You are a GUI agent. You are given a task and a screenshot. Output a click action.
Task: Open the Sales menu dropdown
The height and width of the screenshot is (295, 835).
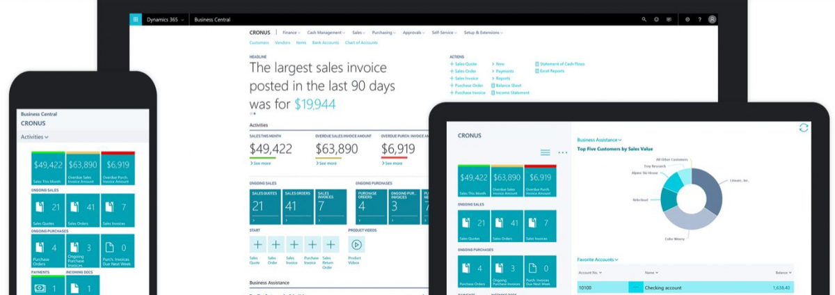[359, 33]
